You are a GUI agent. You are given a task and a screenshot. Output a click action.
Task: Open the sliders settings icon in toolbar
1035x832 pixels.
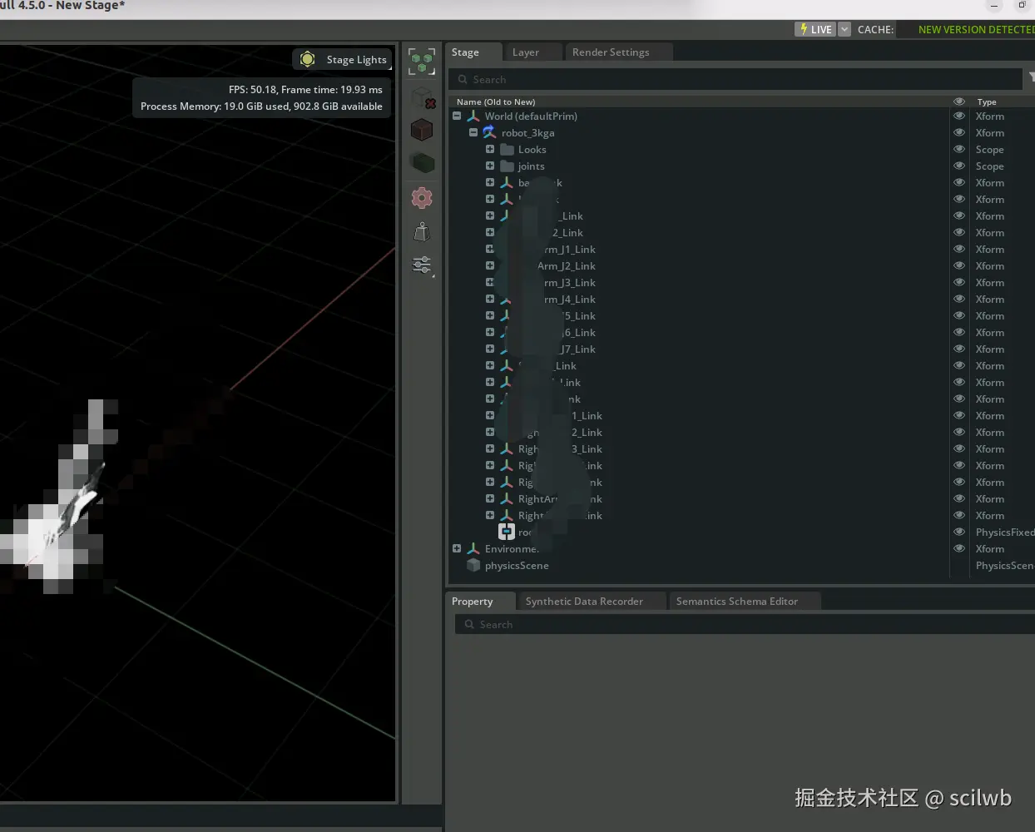(x=422, y=265)
